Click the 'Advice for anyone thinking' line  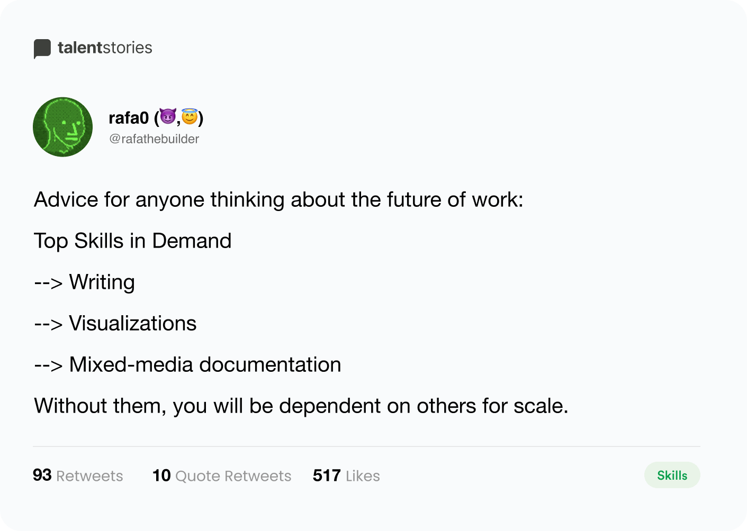pyautogui.click(x=278, y=200)
